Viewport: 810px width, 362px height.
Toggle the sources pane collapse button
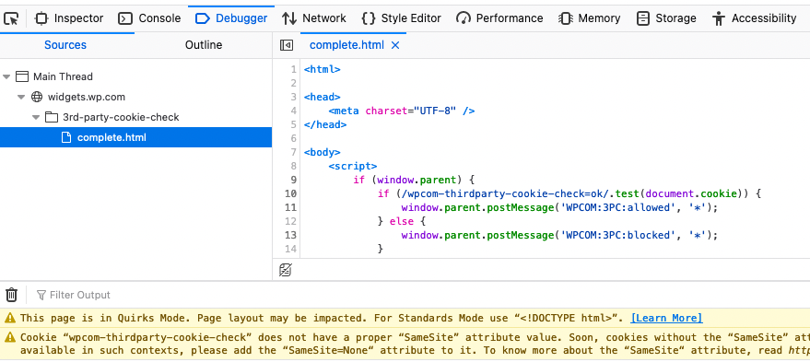pos(287,45)
